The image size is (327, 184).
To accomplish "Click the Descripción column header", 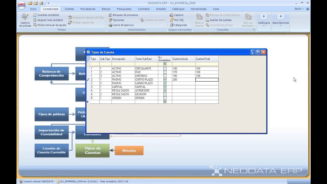I will point(123,59).
